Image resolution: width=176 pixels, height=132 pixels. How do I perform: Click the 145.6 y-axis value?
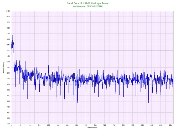tap(8, 56)
